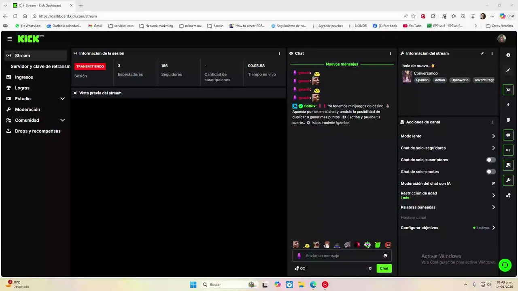Open Configurar objetivos arrow
The width and height of the screenshot is (518, 291).
click(493, 228)
